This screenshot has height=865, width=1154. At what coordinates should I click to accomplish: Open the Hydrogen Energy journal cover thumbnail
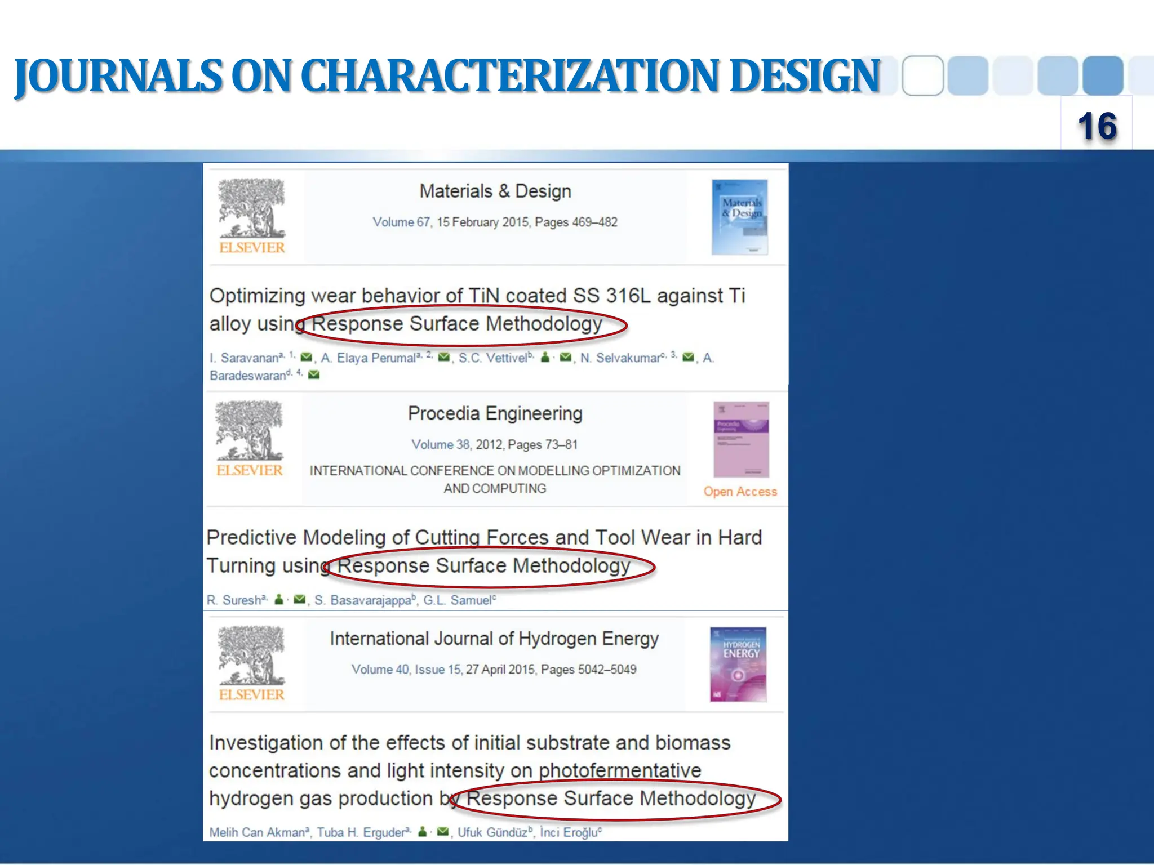coord(738,665)
